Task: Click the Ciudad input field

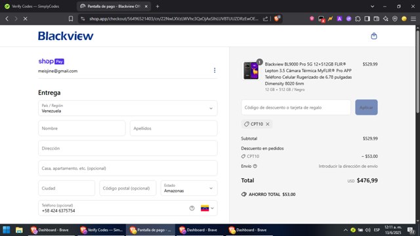Action: tap(66, 188)
